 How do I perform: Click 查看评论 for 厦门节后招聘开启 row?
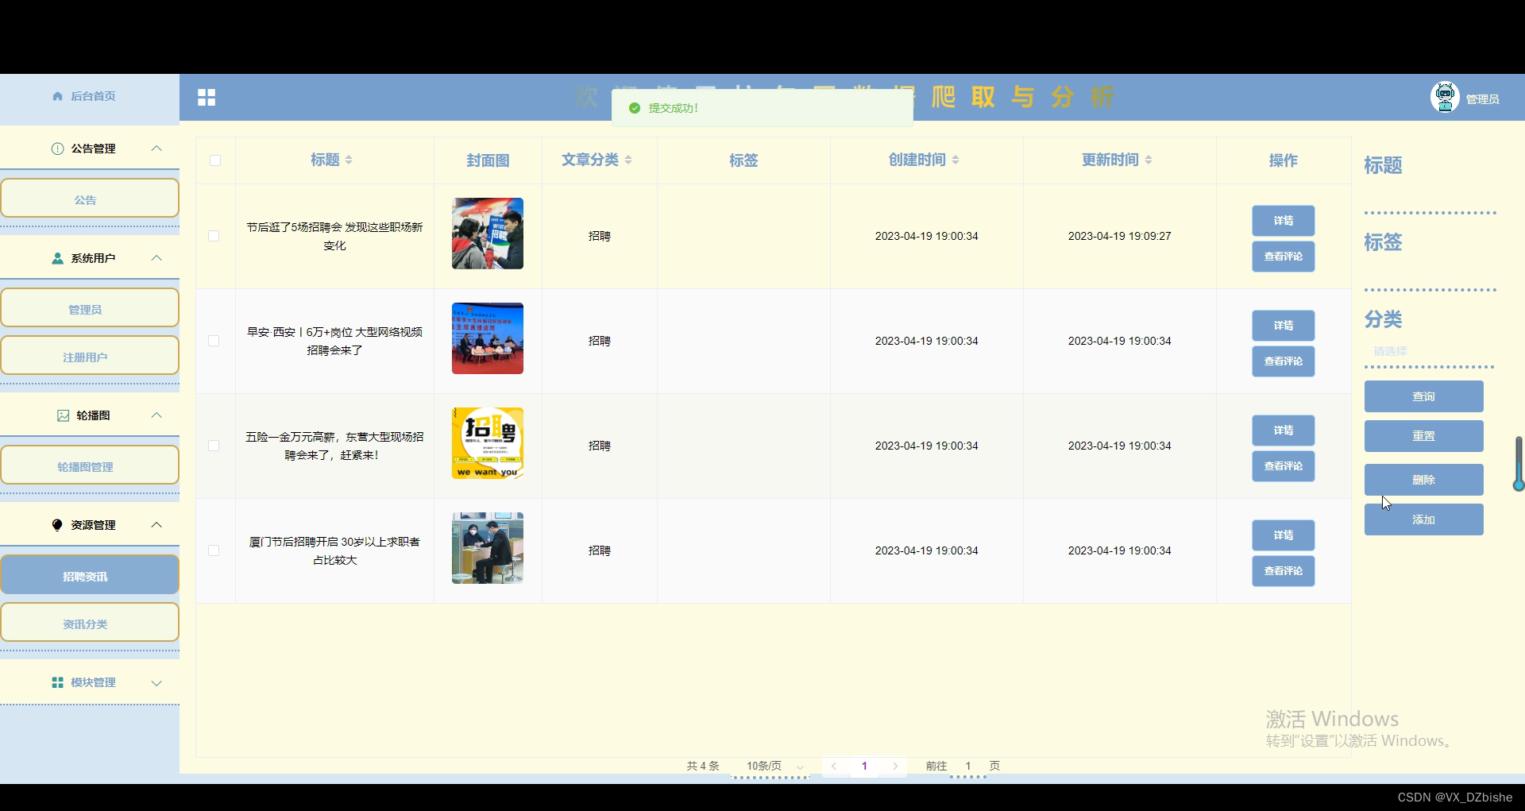[1284, 571]
